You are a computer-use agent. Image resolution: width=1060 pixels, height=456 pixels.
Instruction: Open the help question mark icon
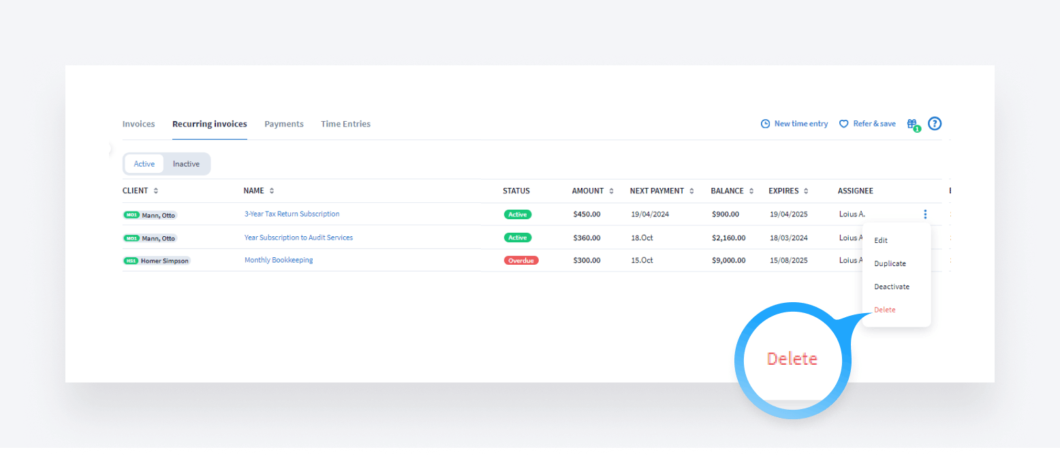click(x=935, y=124)
